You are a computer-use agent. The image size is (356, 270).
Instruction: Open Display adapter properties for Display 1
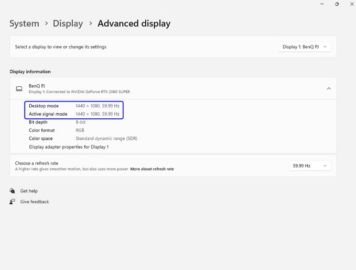(69, 147)
